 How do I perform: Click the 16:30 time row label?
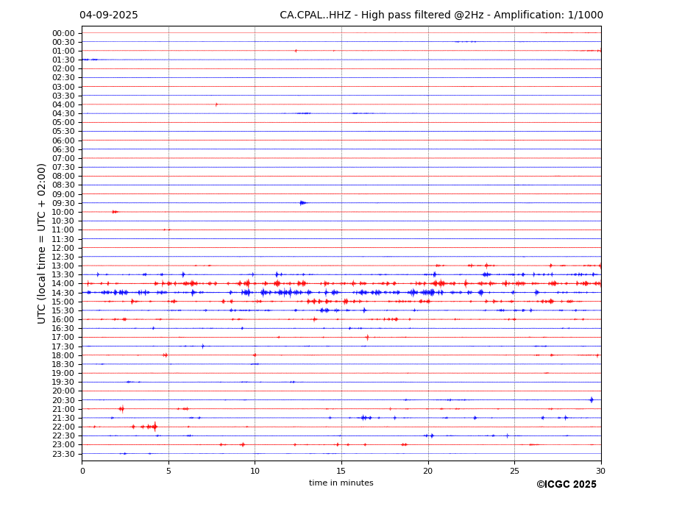click(63, 328)
